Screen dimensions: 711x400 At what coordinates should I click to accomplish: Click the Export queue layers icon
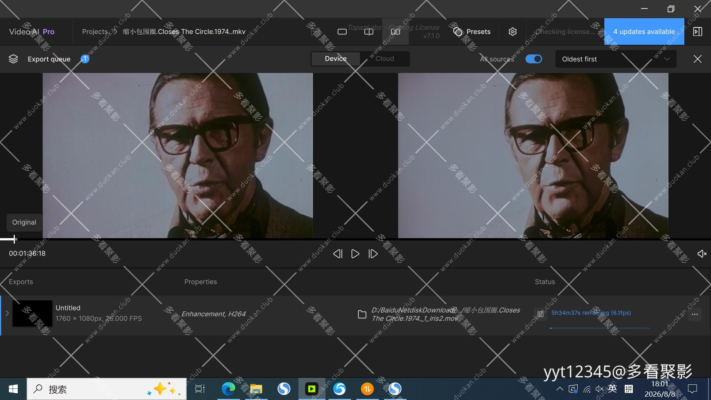[13, 59]
